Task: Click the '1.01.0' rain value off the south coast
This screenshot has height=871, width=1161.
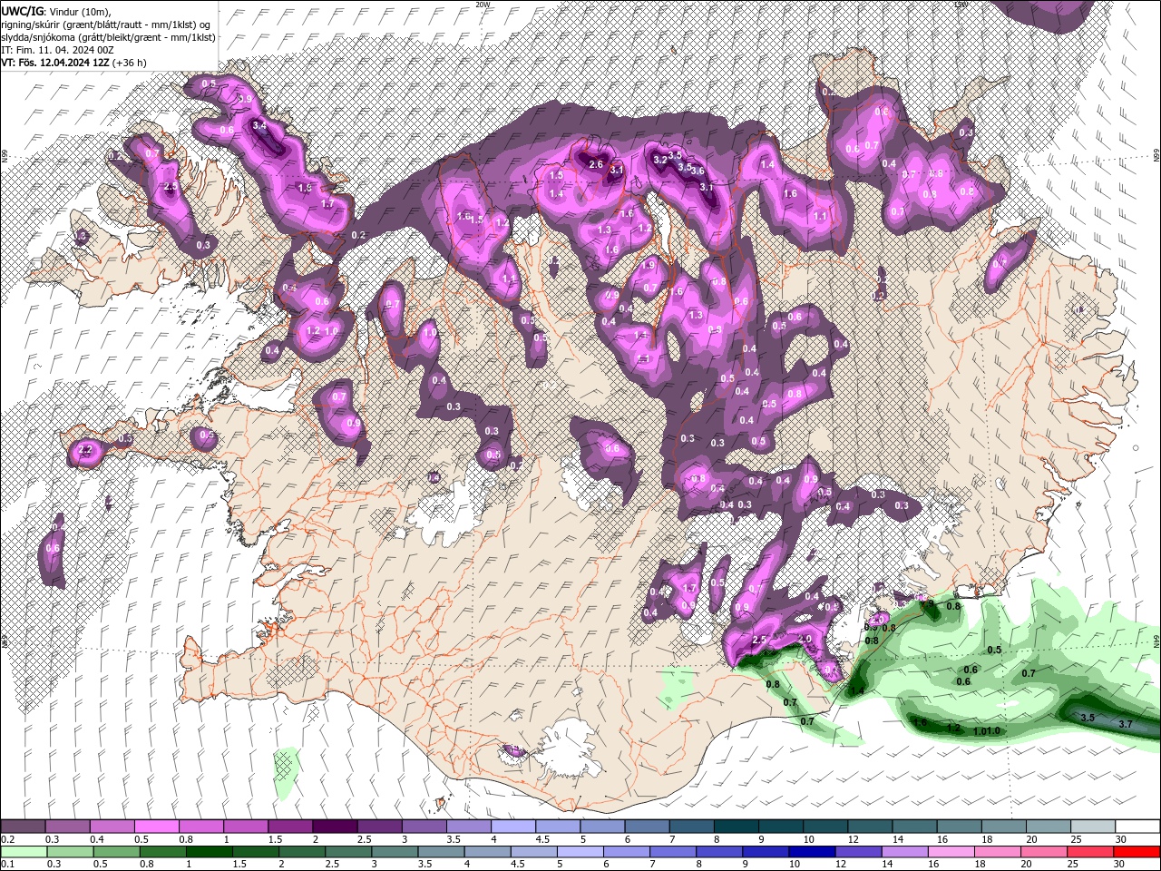Action: tap(987, 731)
